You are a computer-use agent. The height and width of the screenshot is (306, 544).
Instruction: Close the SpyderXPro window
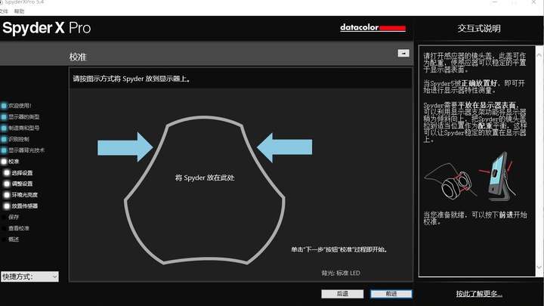tap(534, 2)
